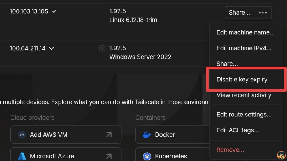Click the update available icon beside Windows Server version
Image resolution: width=287 pixels, height=161 pixels.
point(102,48)
